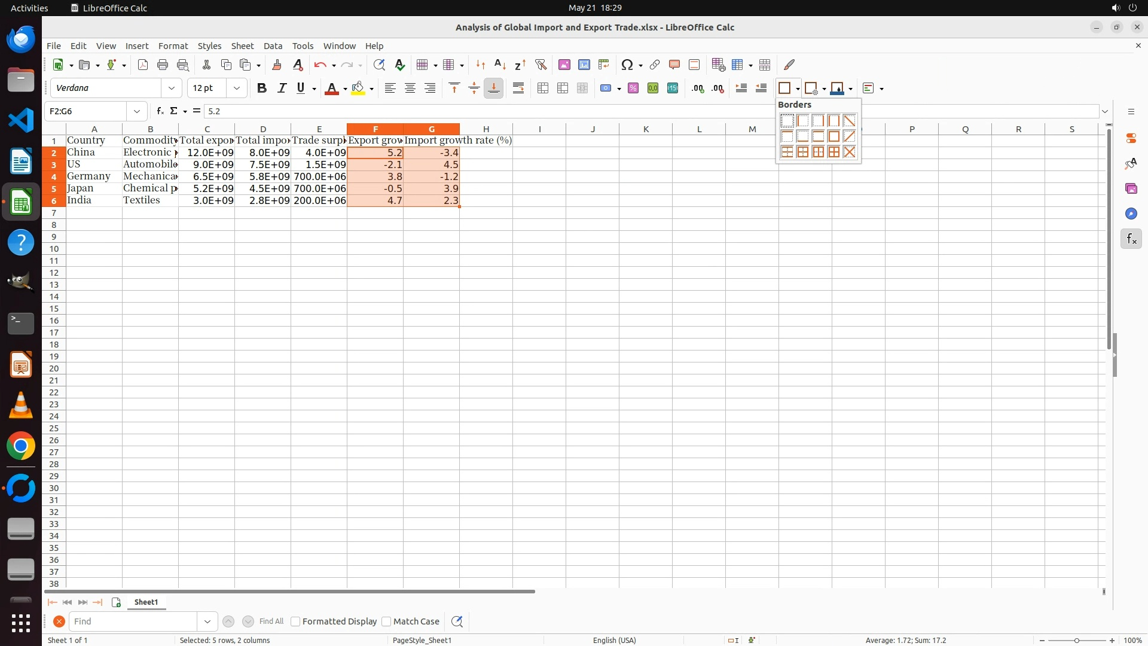This screenshot has width=1148, height=646.
Task: Click into the Find search field
Action: pos(133,621)
